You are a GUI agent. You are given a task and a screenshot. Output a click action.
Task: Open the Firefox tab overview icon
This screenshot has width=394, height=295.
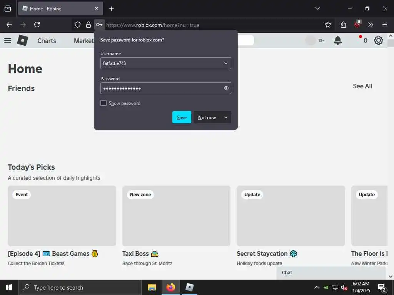tap(8, 8)
